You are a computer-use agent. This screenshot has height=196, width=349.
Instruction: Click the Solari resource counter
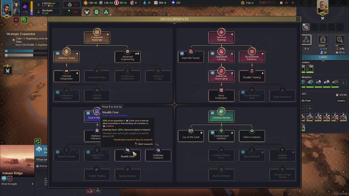tap(91, 3)
